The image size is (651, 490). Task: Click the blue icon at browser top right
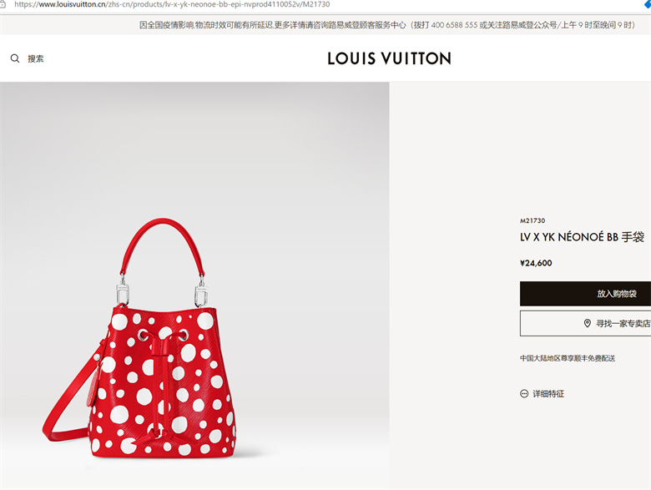pyautogui.click(x=648, y=3)
